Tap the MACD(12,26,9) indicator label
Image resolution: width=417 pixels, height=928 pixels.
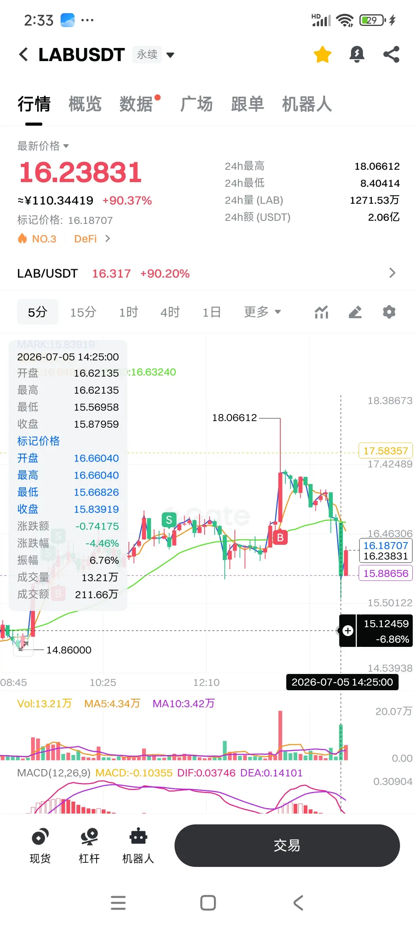point(54,773)
